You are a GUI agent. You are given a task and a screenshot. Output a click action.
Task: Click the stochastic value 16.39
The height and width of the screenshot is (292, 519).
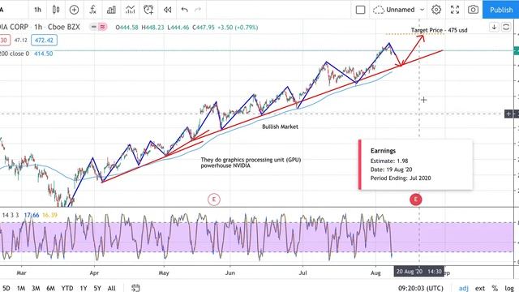click(49, 215)
